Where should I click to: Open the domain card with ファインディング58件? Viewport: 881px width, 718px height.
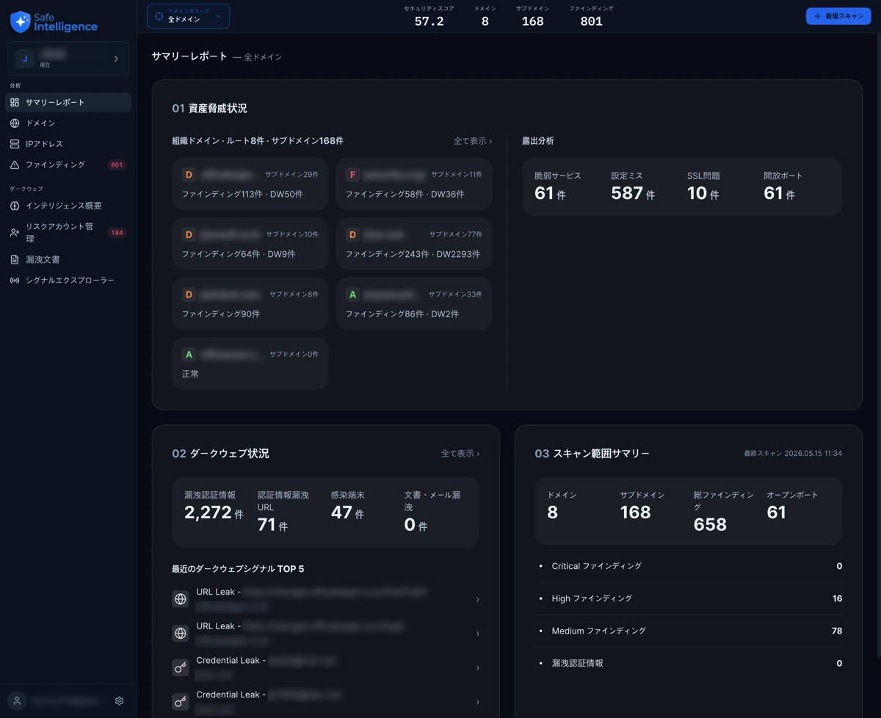click(x=414, y=184)
